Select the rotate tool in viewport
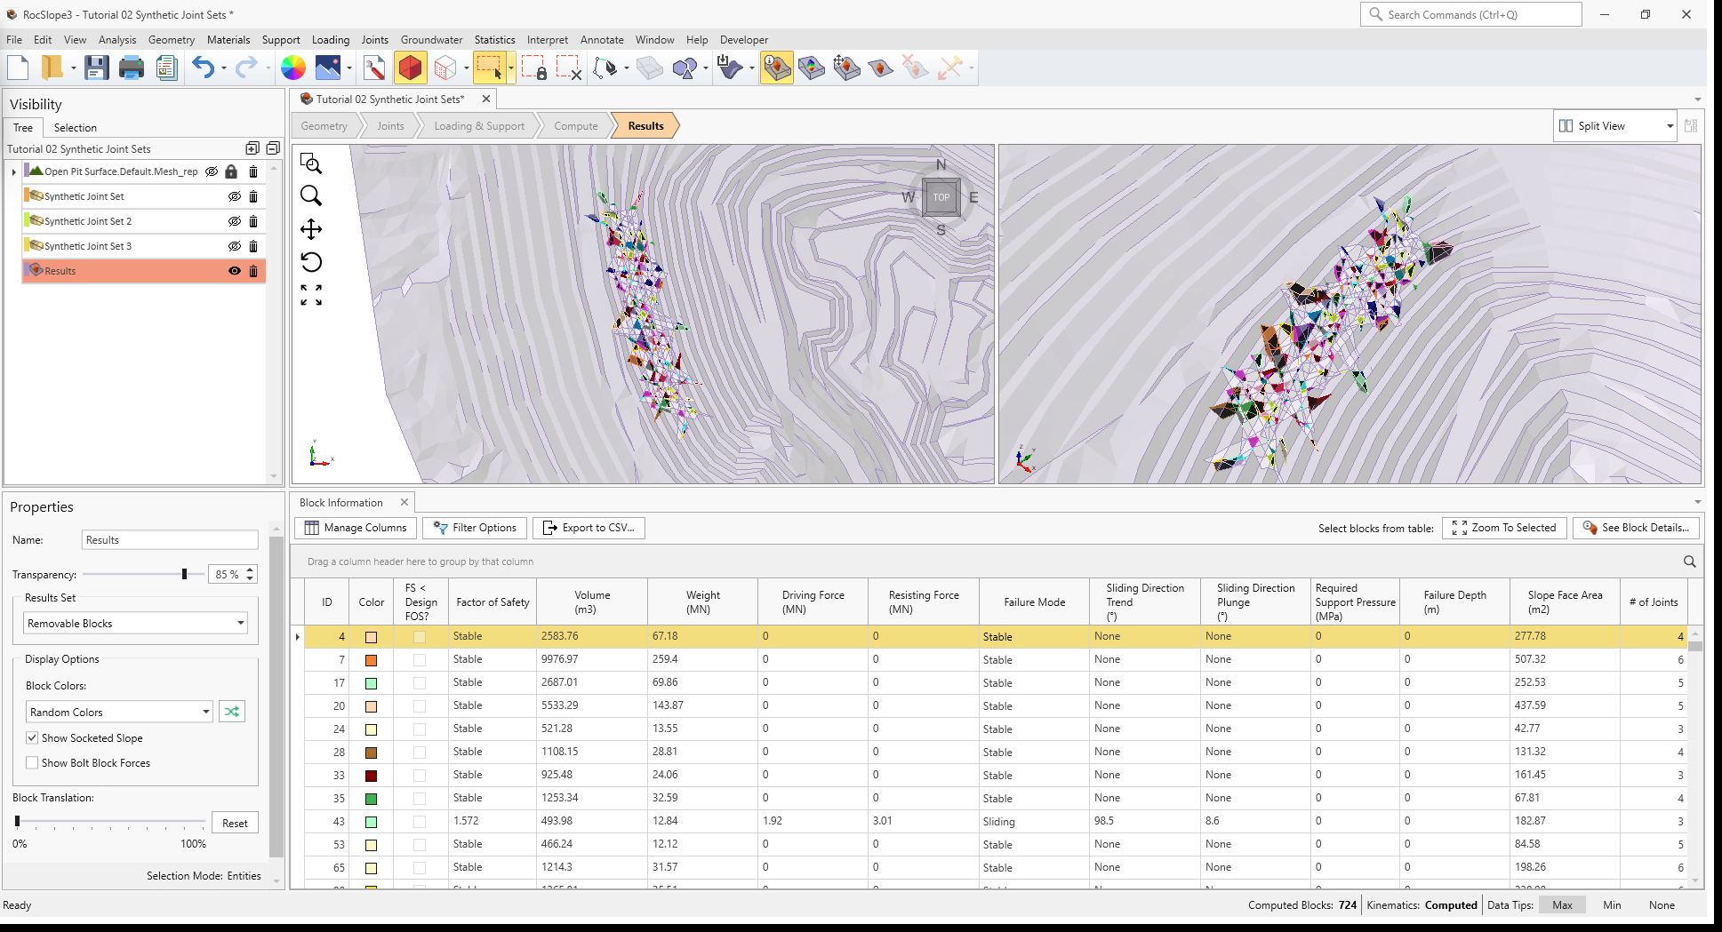This screenshot has height=932, width=1722. (x=311, y=262)
